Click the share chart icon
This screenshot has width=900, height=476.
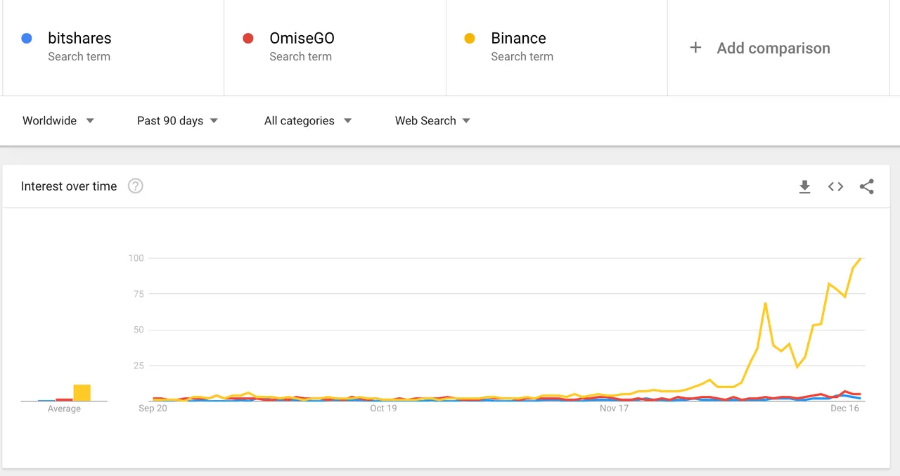(x=866, y=186)
